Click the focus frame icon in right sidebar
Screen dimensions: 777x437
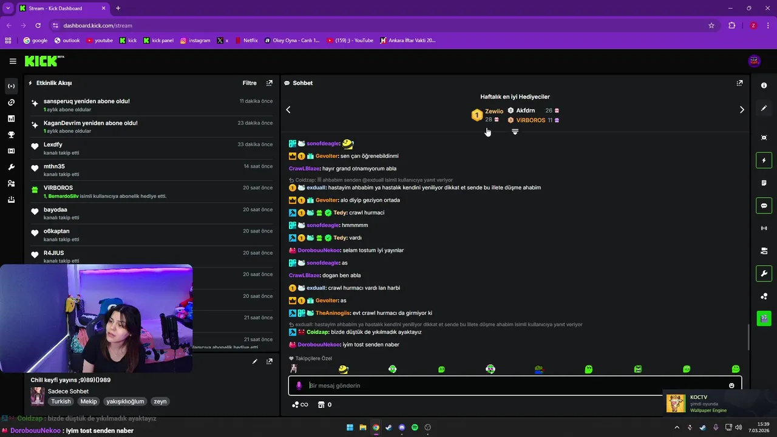click(764, 138)
